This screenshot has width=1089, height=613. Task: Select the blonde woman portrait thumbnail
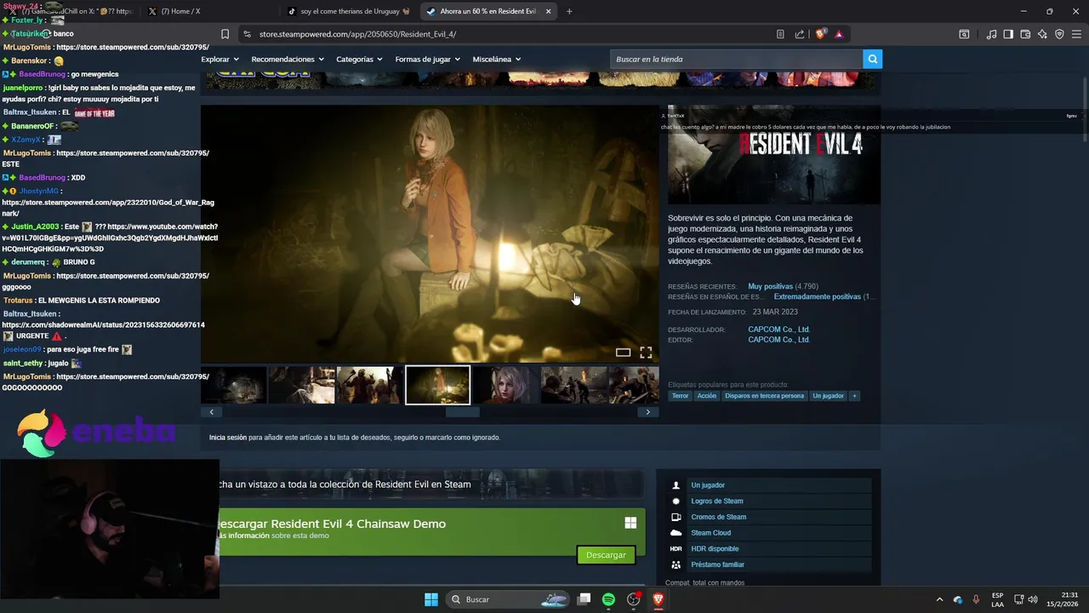coord(505,385)
